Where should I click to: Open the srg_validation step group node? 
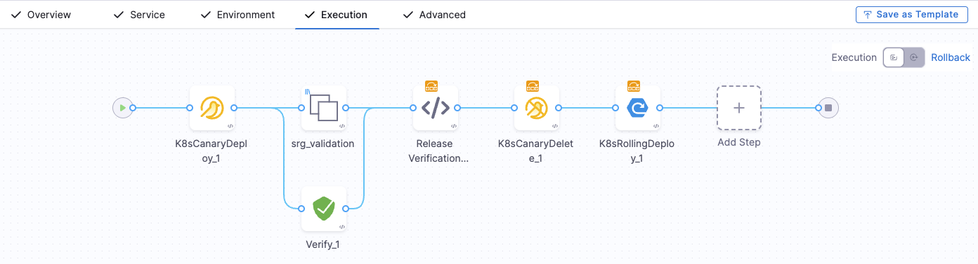[324, 108]
